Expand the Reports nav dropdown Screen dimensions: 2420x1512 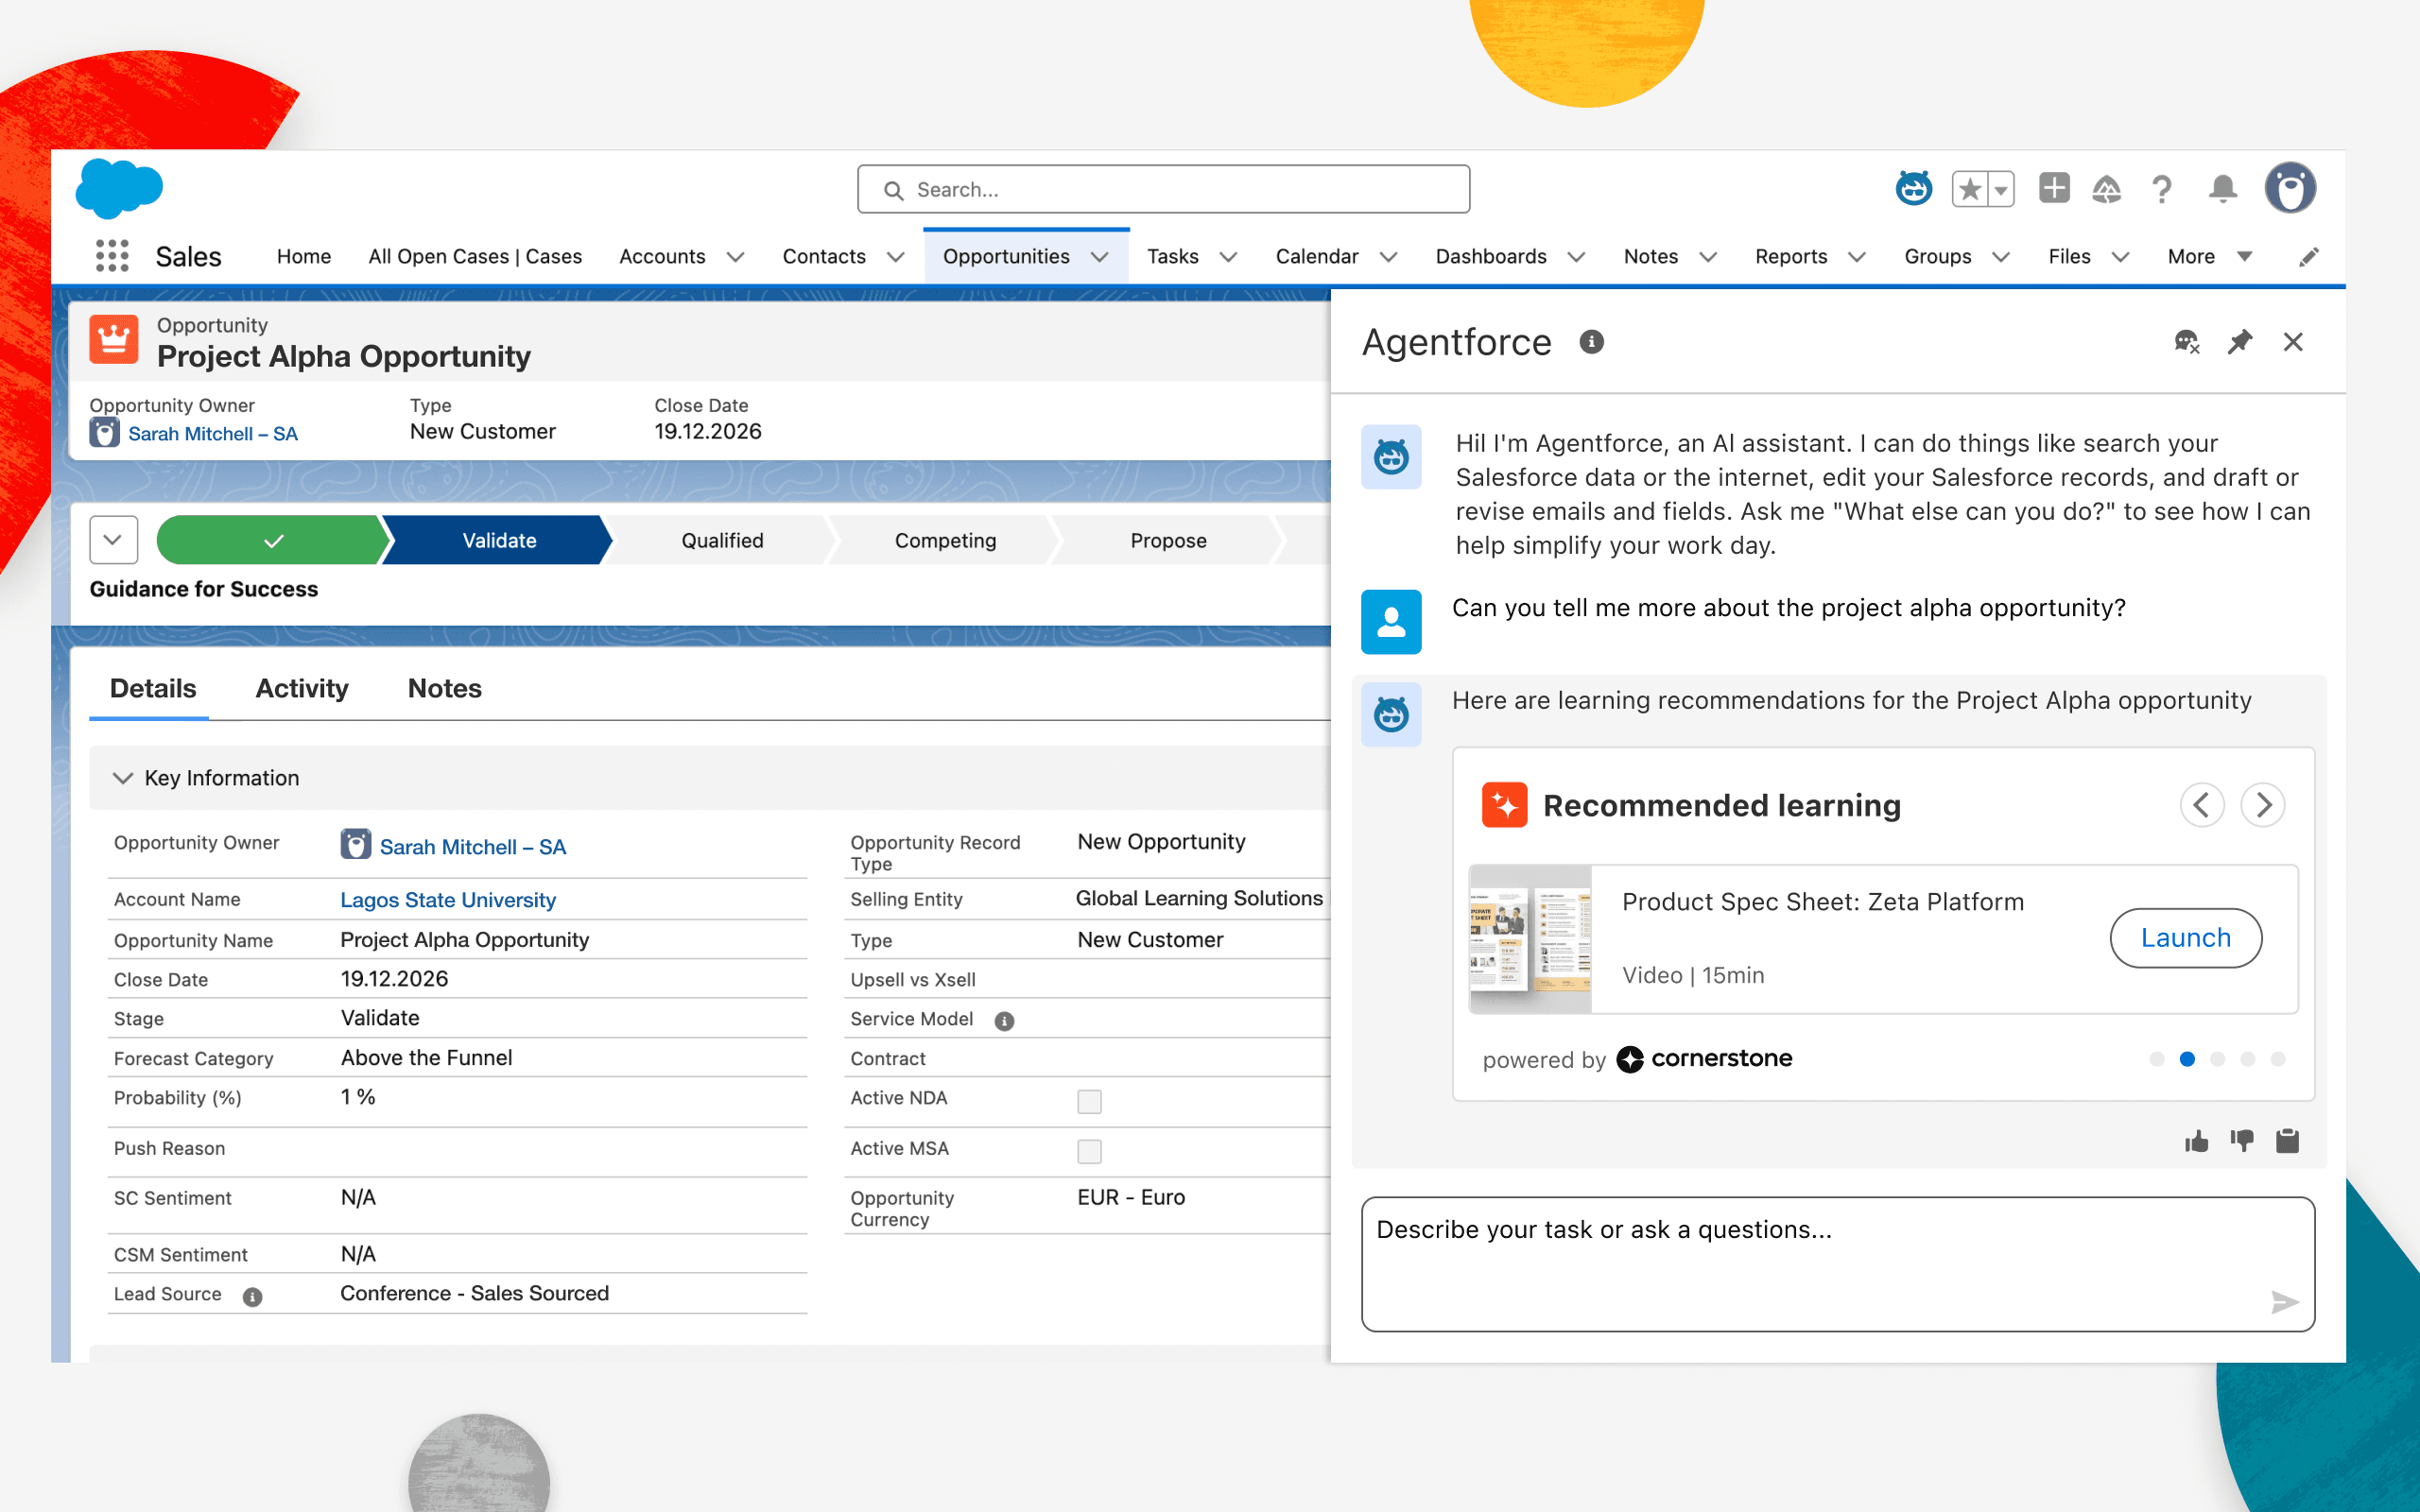[x=1856, y=257]
